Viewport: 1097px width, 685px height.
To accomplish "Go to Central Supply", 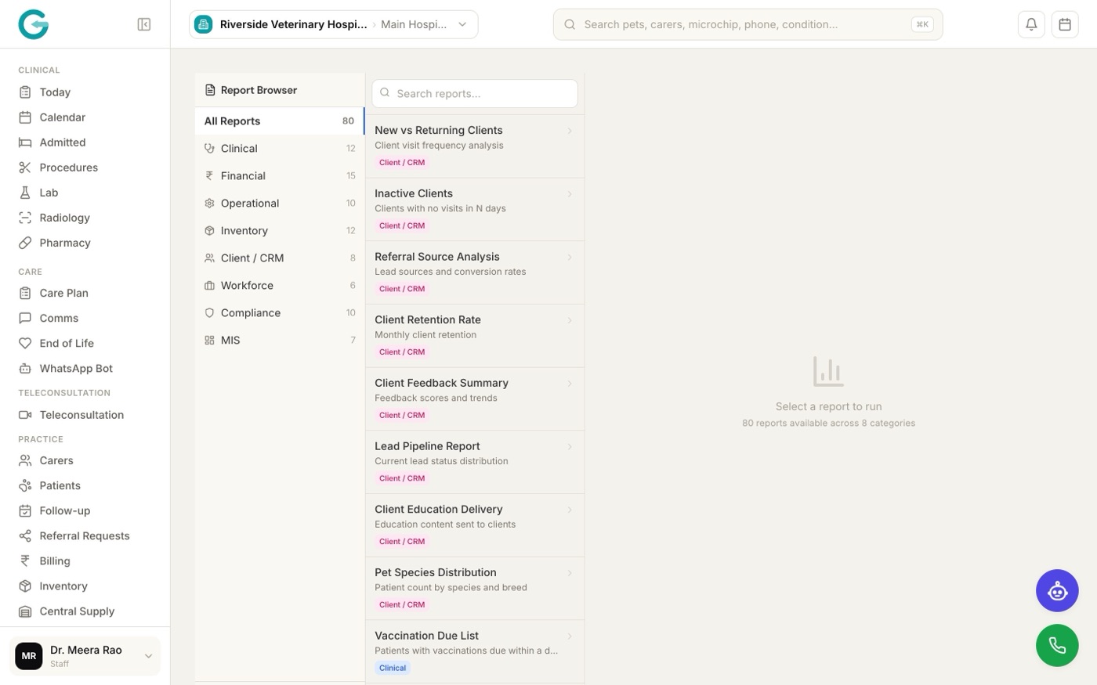I will (x=85, y=611).
